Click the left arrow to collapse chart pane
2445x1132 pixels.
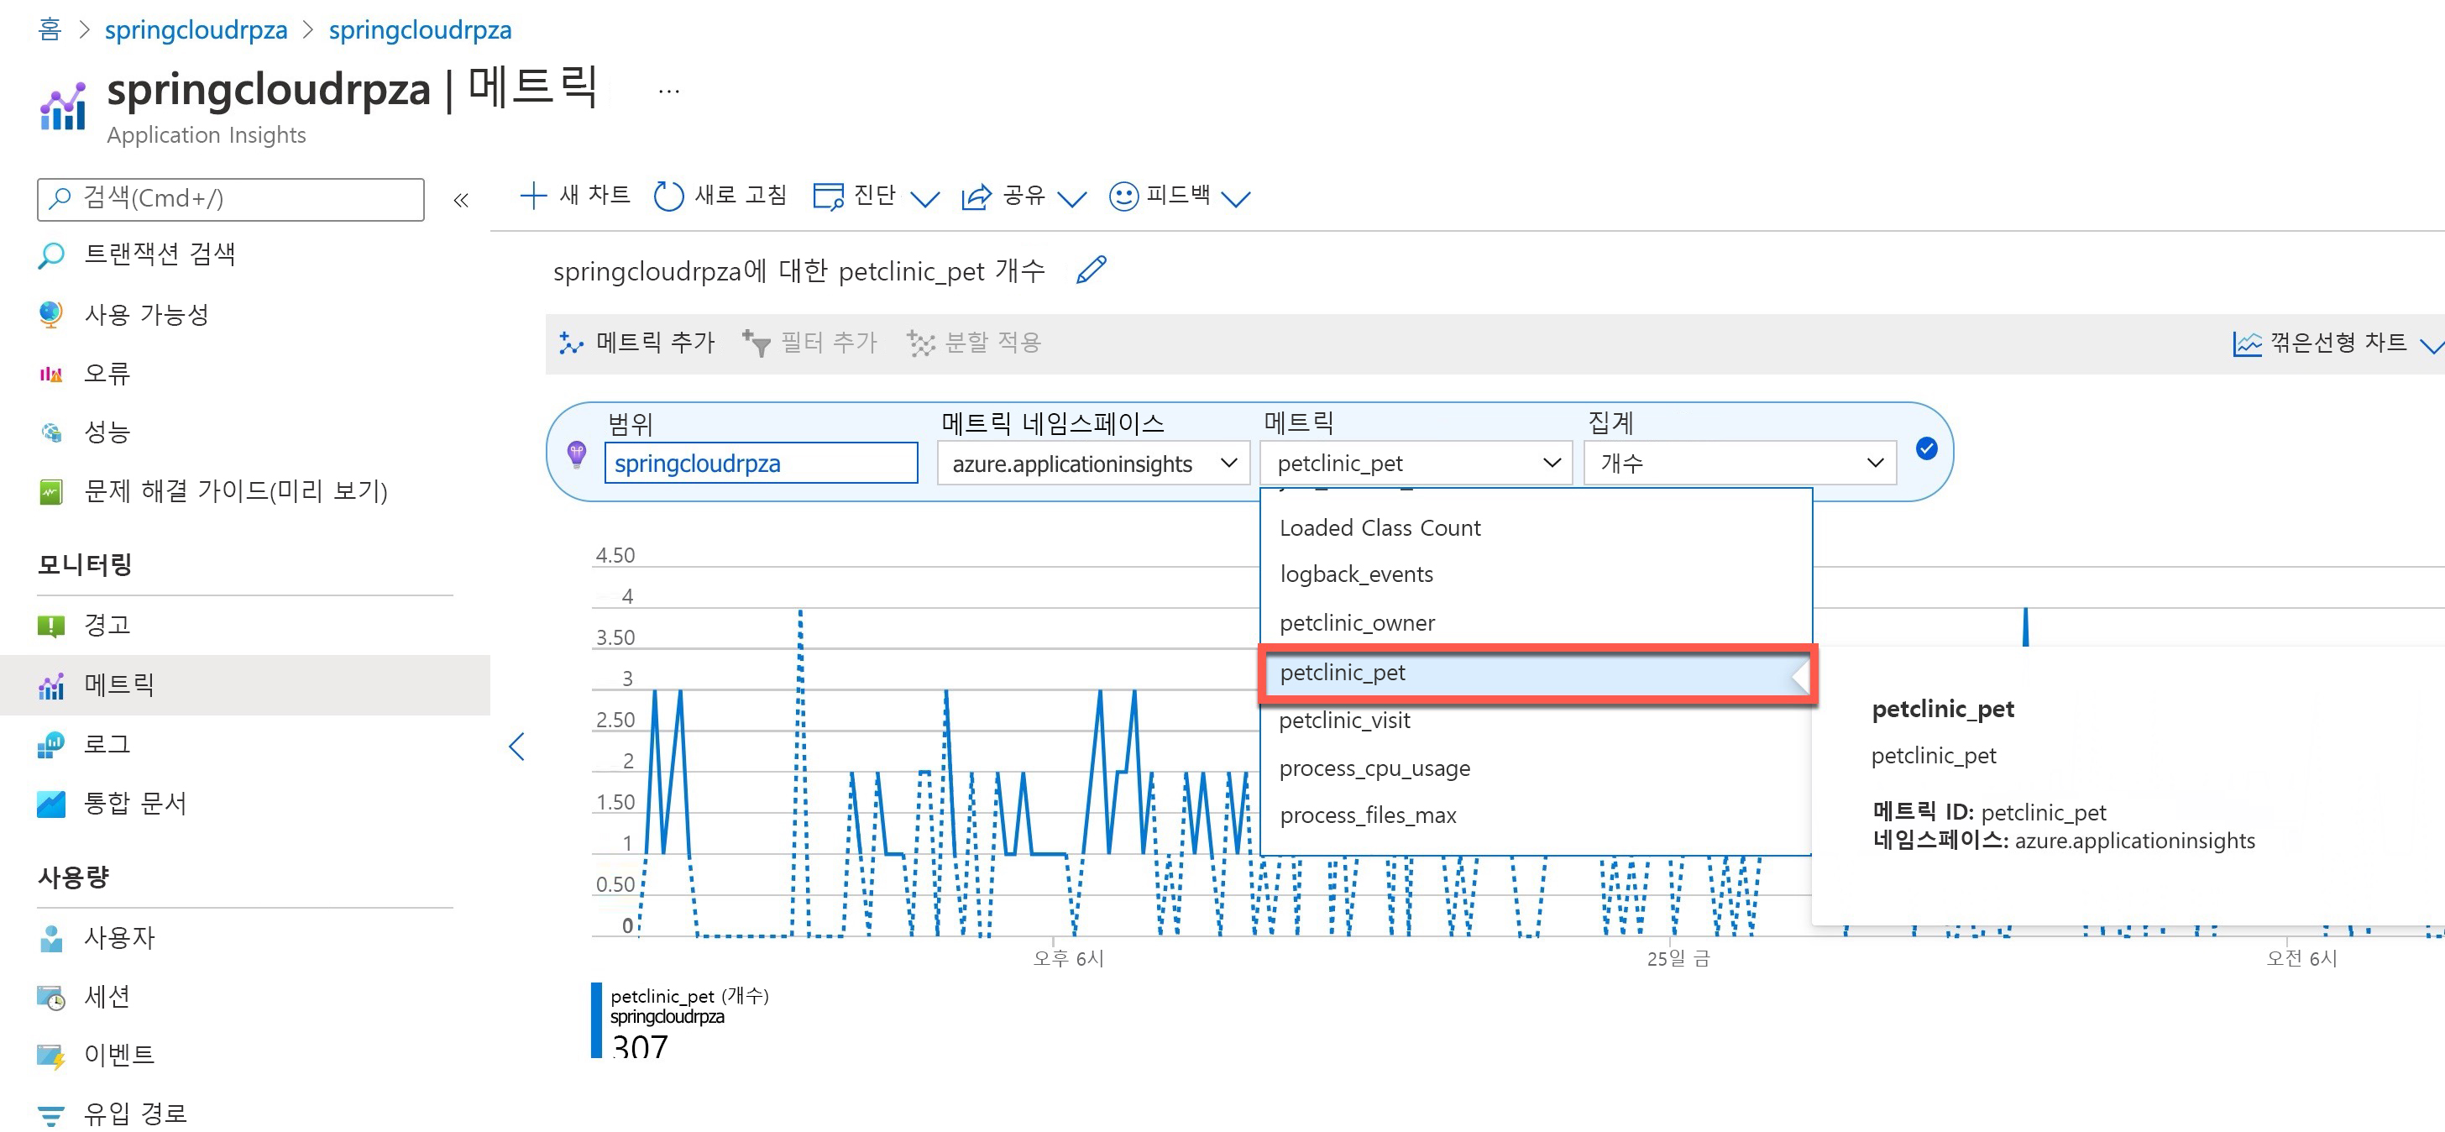(x=517, y=747)
